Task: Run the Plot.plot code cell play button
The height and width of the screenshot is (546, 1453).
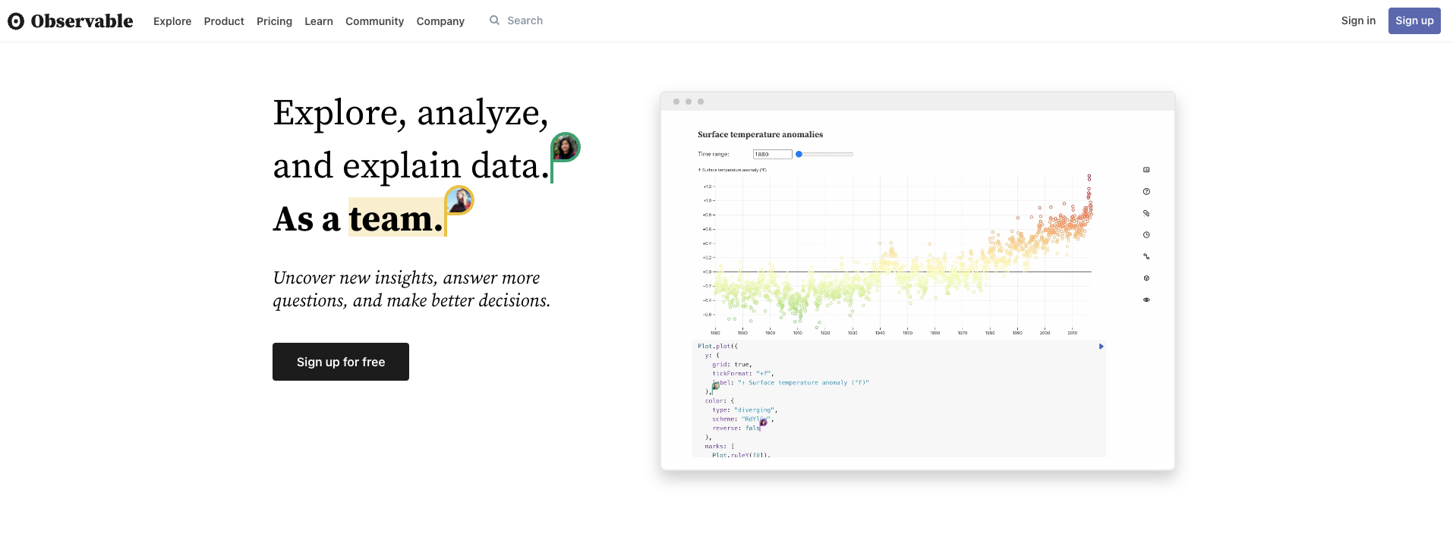Action: click(x=1100, y=346)
